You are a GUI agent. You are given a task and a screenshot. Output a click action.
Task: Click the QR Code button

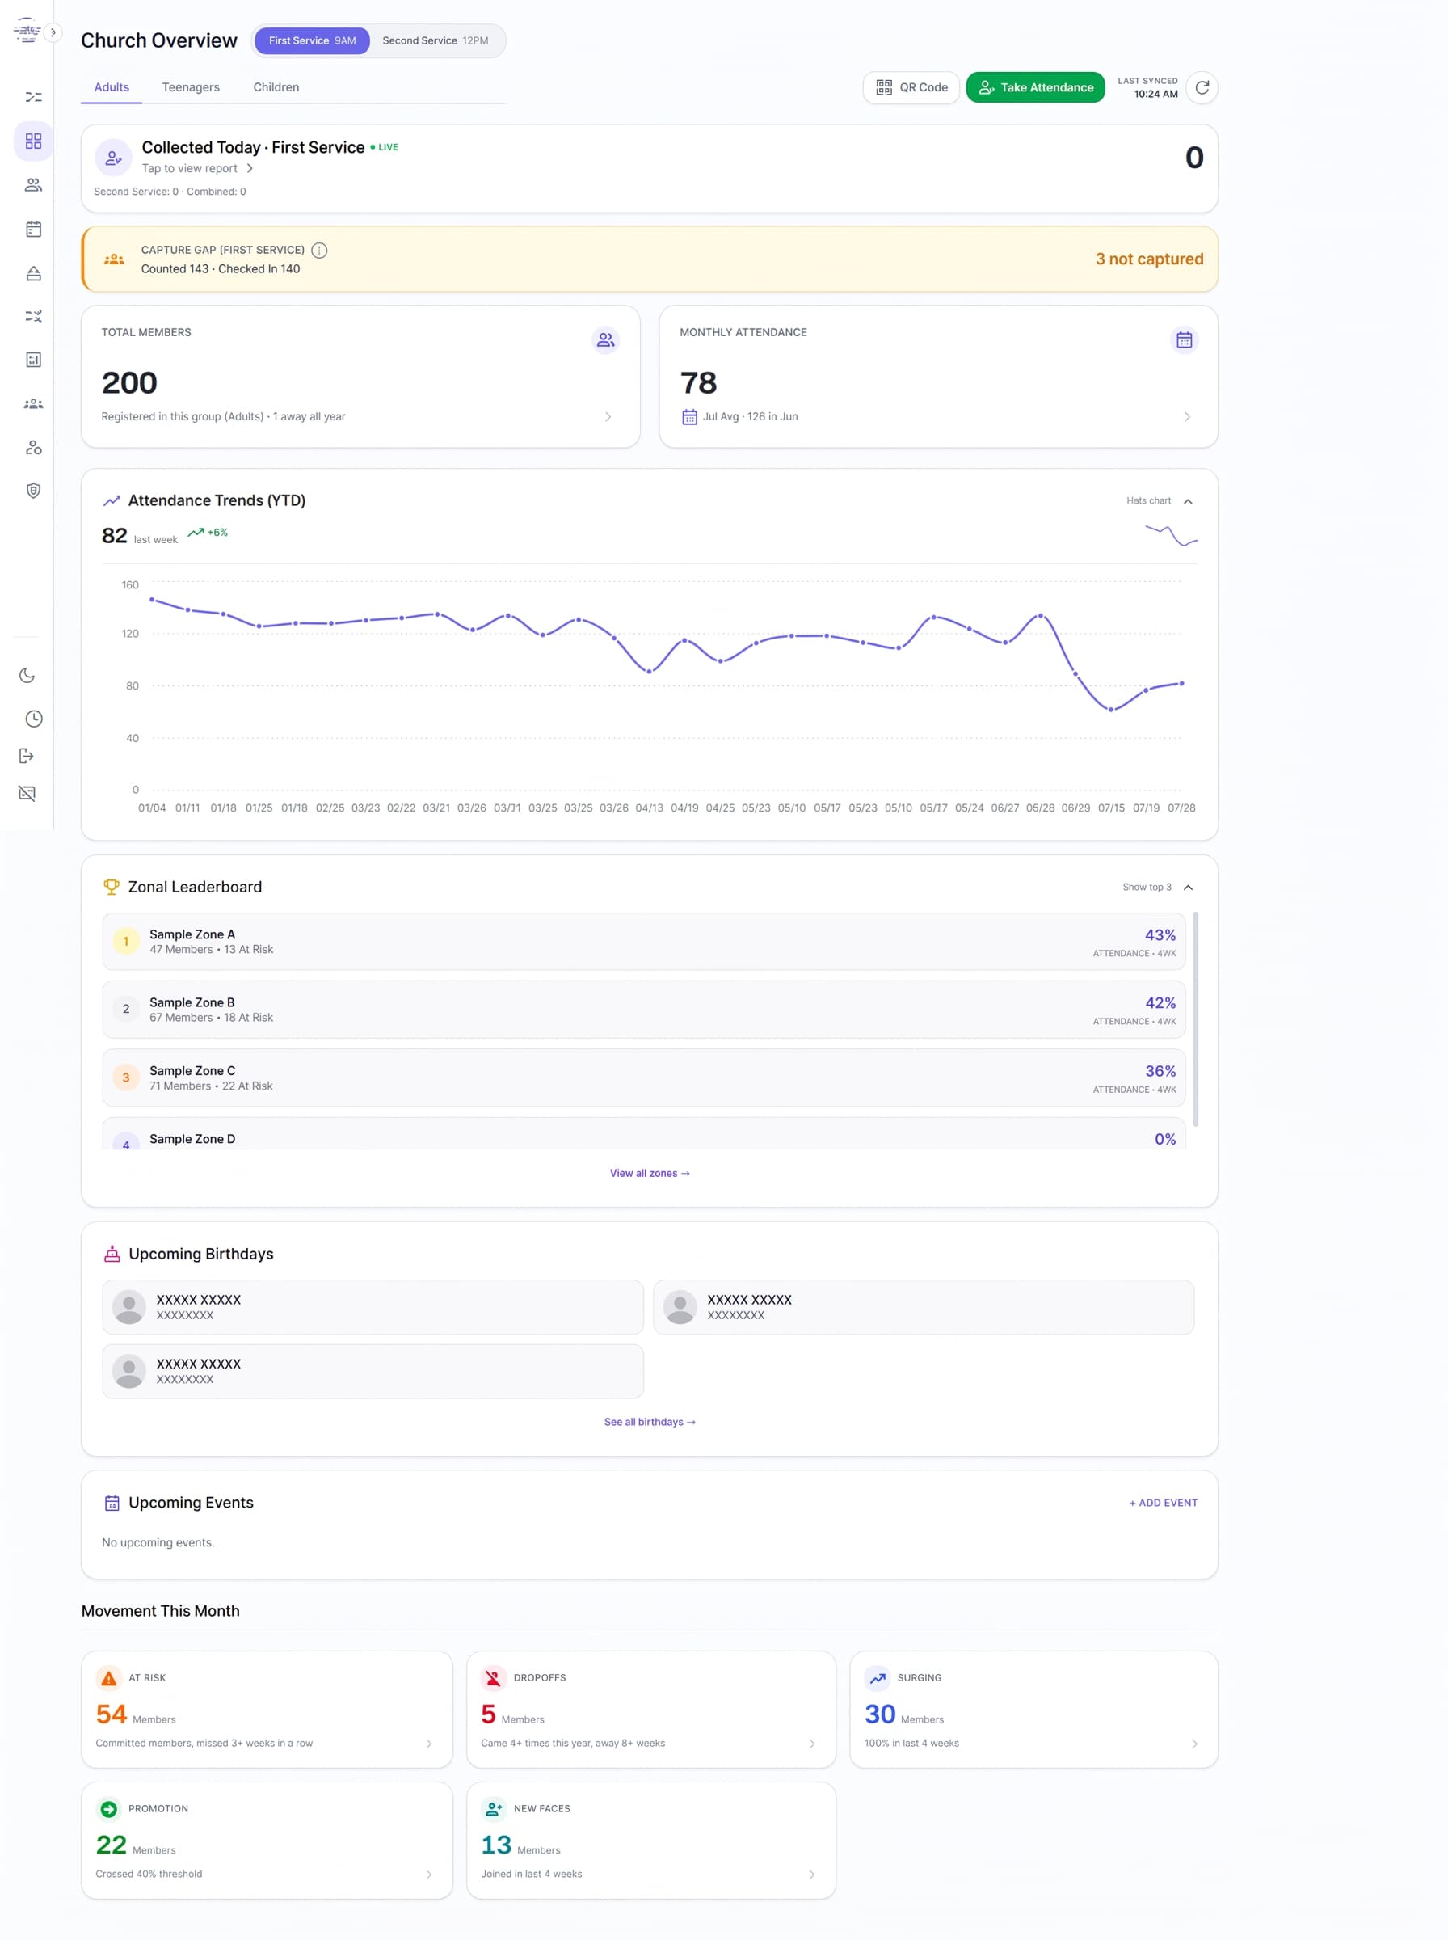[911, 87]
